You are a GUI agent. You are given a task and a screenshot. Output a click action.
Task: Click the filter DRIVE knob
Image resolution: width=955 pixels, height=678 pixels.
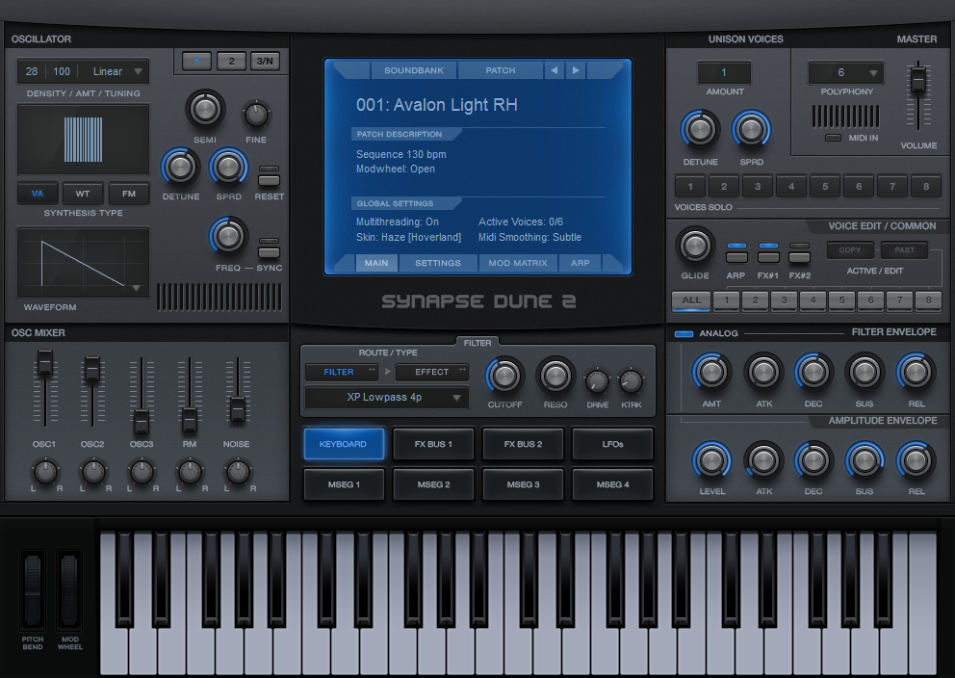click(x=597, y=382)
